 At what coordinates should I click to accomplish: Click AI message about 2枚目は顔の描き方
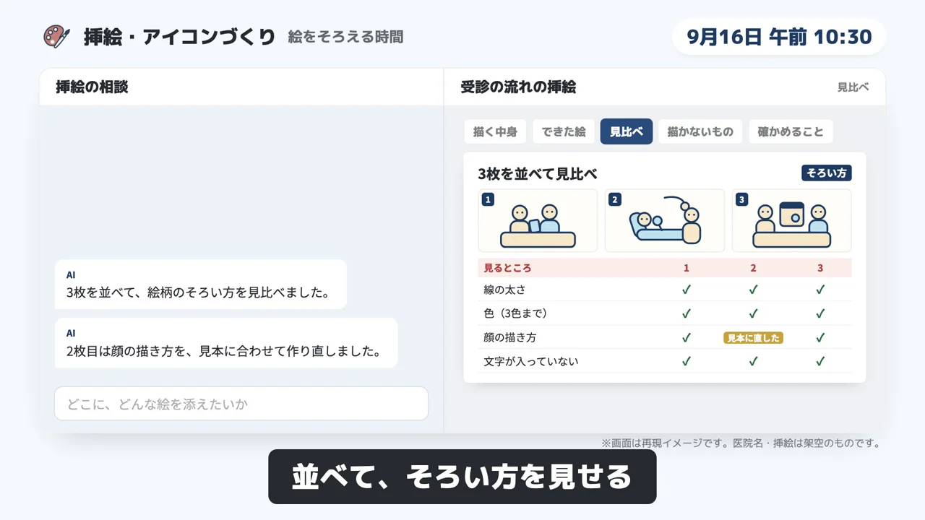pos(226,343)
